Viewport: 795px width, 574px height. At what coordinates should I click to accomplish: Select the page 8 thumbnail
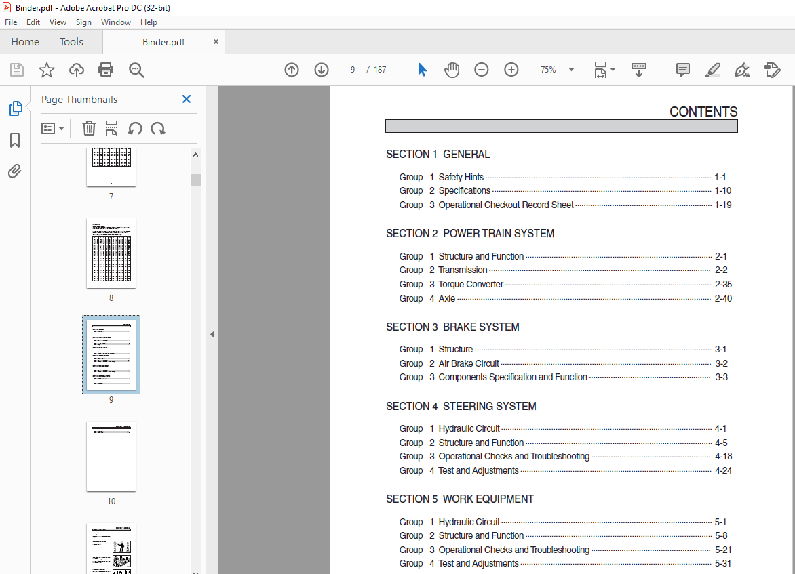pos(111,253)
